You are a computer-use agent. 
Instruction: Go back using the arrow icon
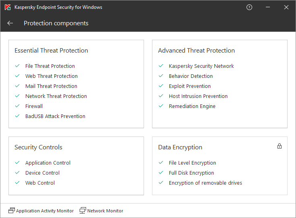click(x=10, y=23)
